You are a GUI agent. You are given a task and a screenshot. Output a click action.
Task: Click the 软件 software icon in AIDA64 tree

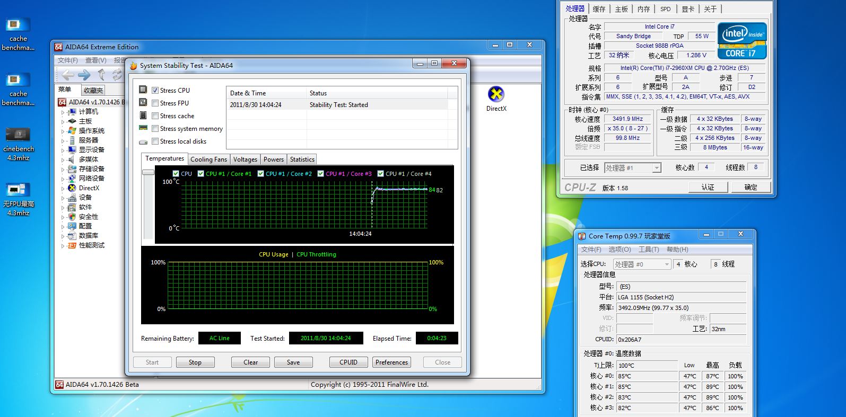point(72,207)
